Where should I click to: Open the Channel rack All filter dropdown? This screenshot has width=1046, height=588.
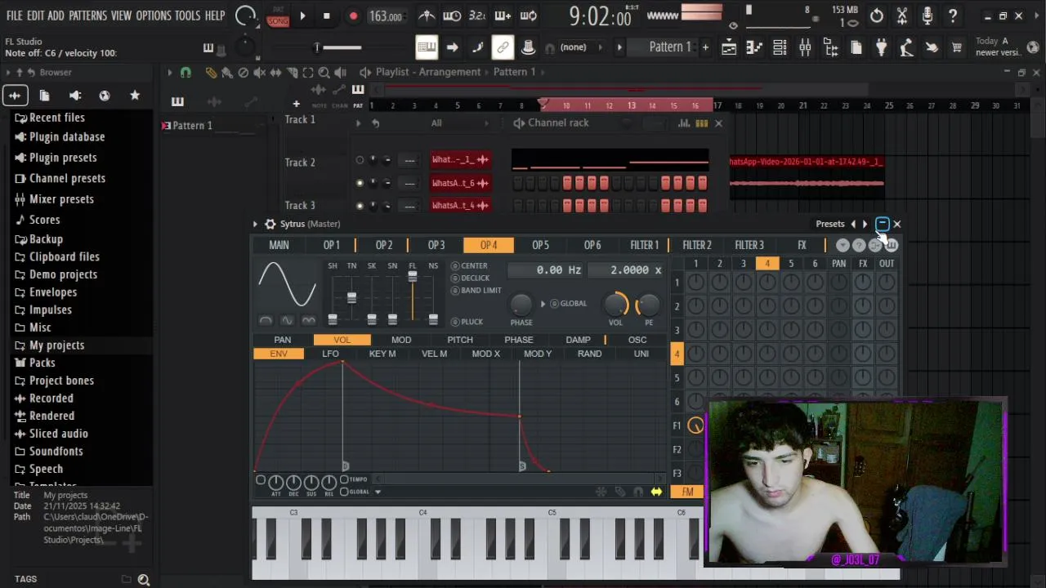(436, 123)
